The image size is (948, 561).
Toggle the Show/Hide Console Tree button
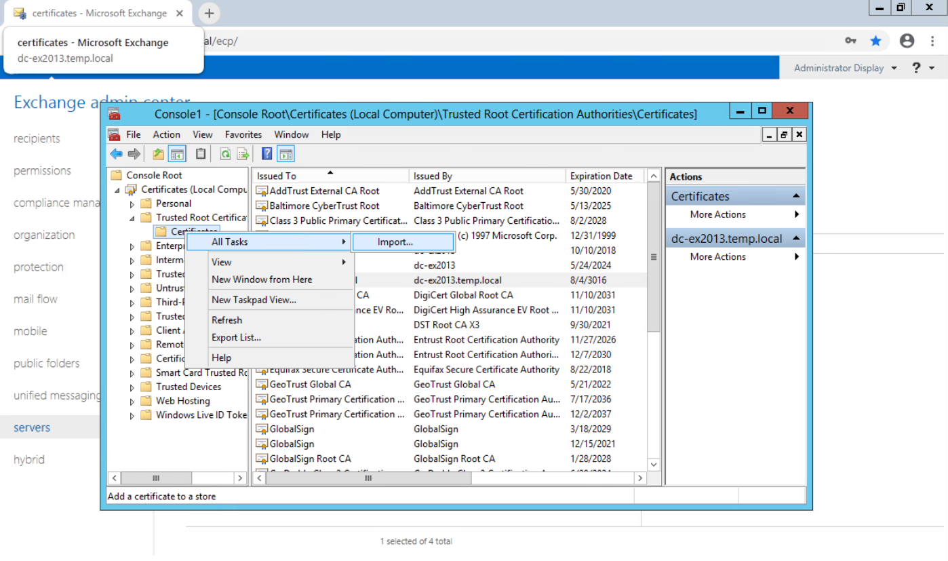pyautogui.click(x=177, y=154)
